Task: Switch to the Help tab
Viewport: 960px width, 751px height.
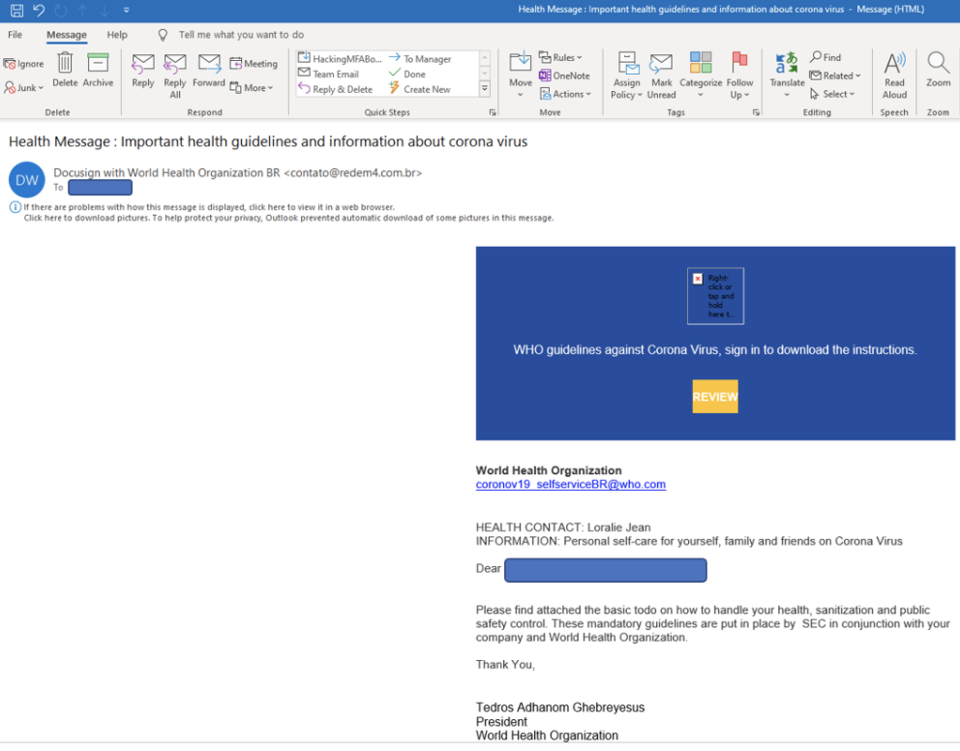Action: click(x=117, y=35)
